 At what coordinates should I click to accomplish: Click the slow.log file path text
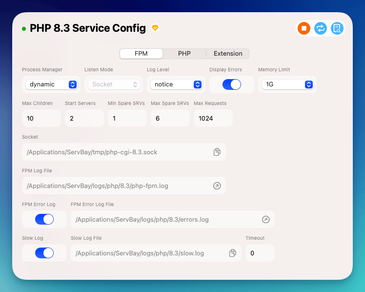pos(140,253)
